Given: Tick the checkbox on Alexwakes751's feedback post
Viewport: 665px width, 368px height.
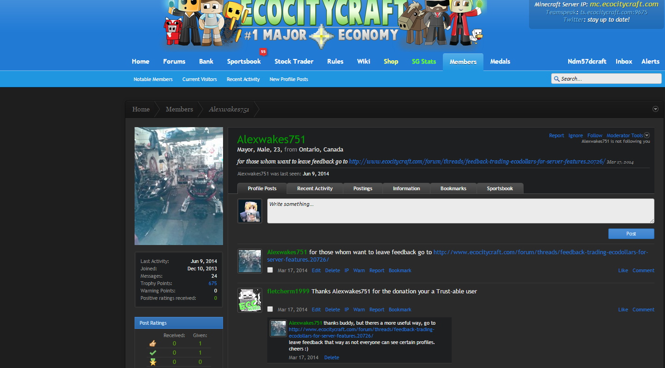Looking at the screenshot, I should [270, 270].
